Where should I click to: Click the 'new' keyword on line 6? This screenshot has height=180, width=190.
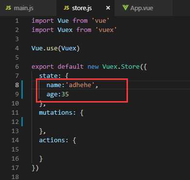coord(93,67)
